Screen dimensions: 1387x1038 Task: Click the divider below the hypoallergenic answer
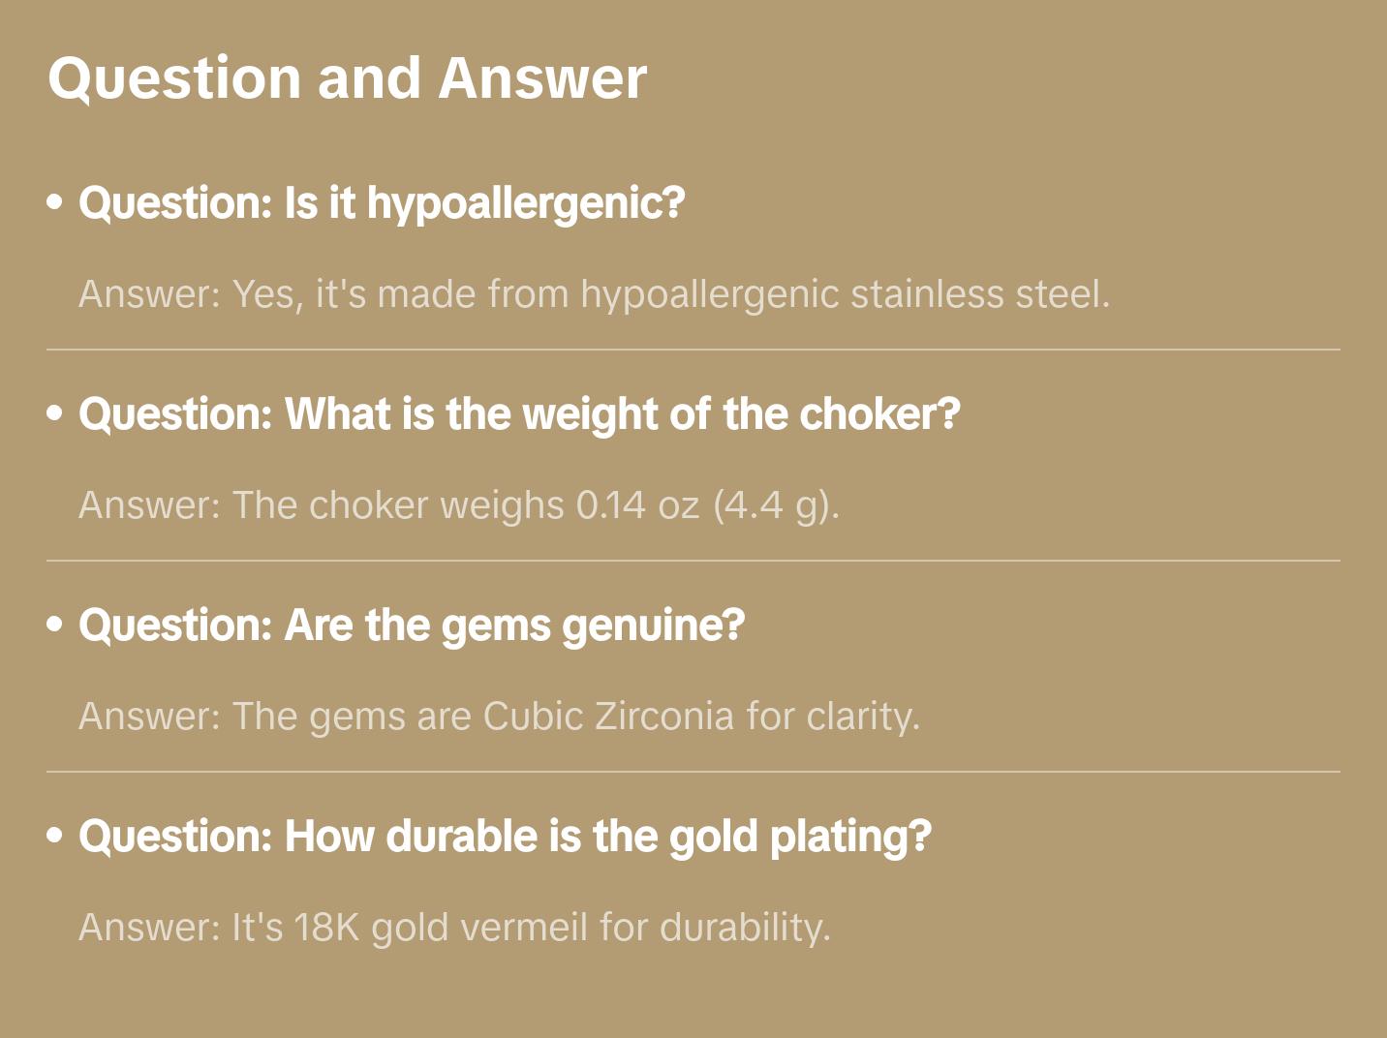[x=693, y=350]
